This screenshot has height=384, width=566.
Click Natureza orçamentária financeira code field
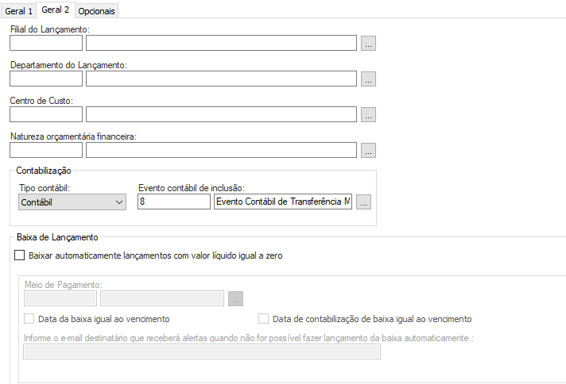click(x=46, y=150)
